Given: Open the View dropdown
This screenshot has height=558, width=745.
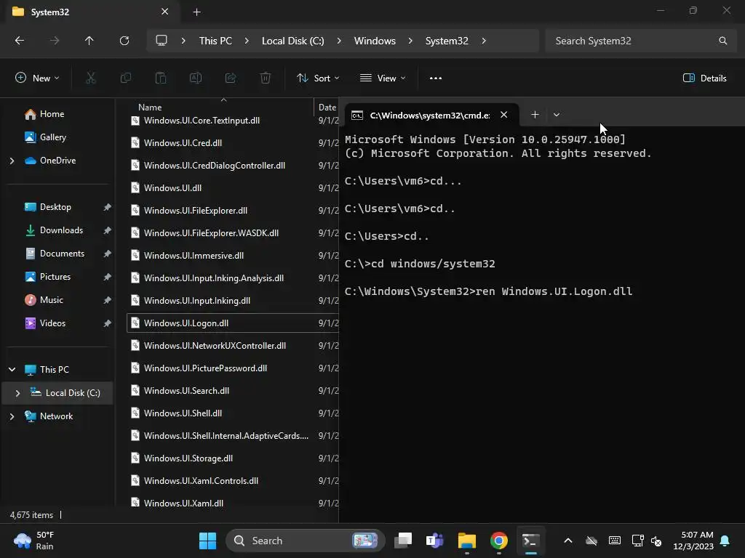Looking at the screenshot, I should coord(383,78).
